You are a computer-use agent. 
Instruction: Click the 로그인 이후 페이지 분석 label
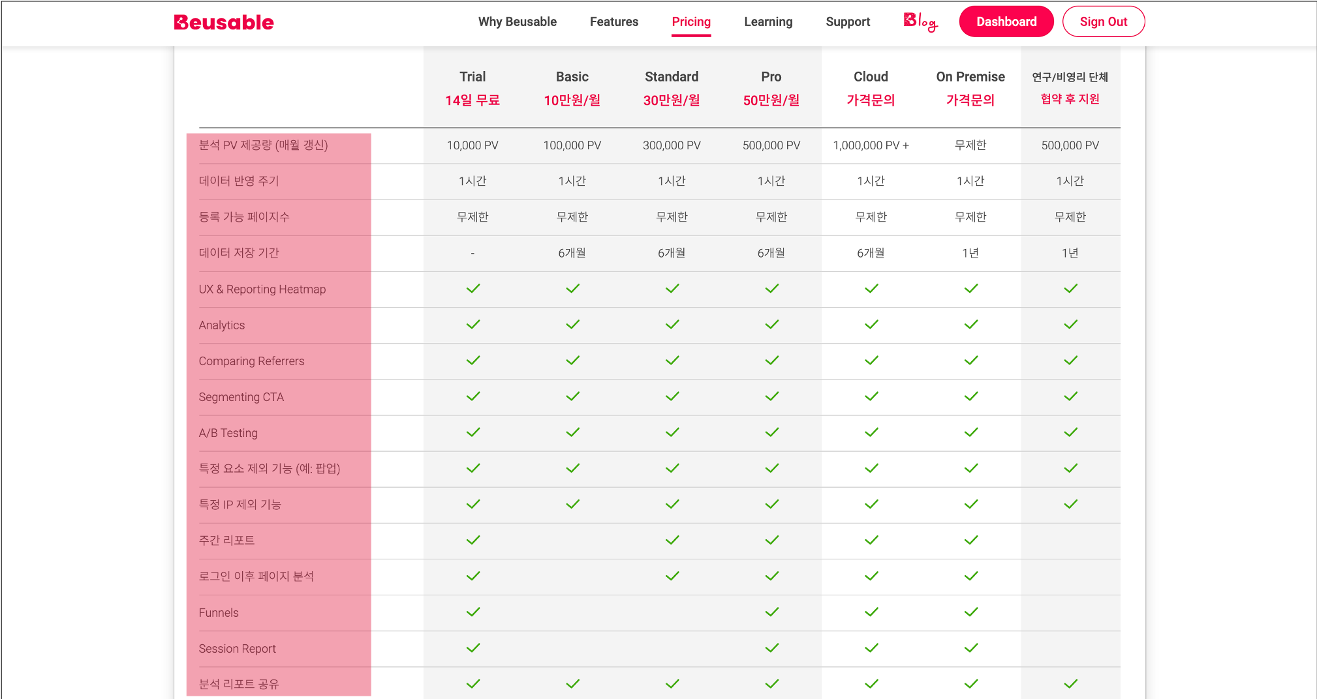[256, 576]
